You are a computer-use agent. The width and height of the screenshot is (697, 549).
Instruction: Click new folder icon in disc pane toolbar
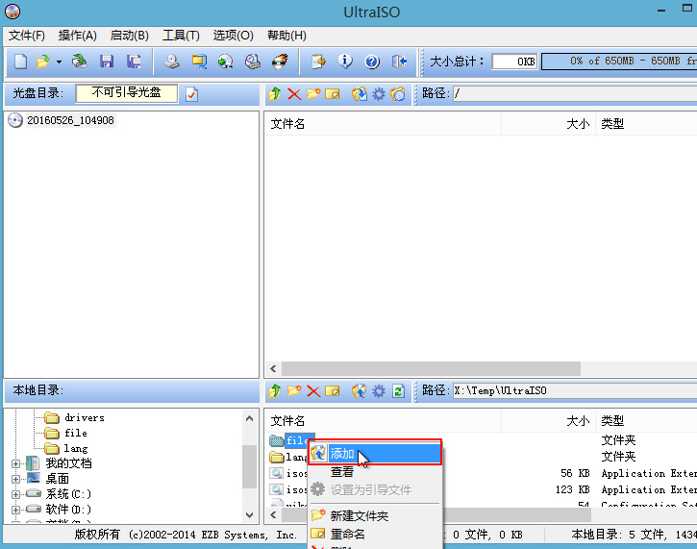(313, 94)
